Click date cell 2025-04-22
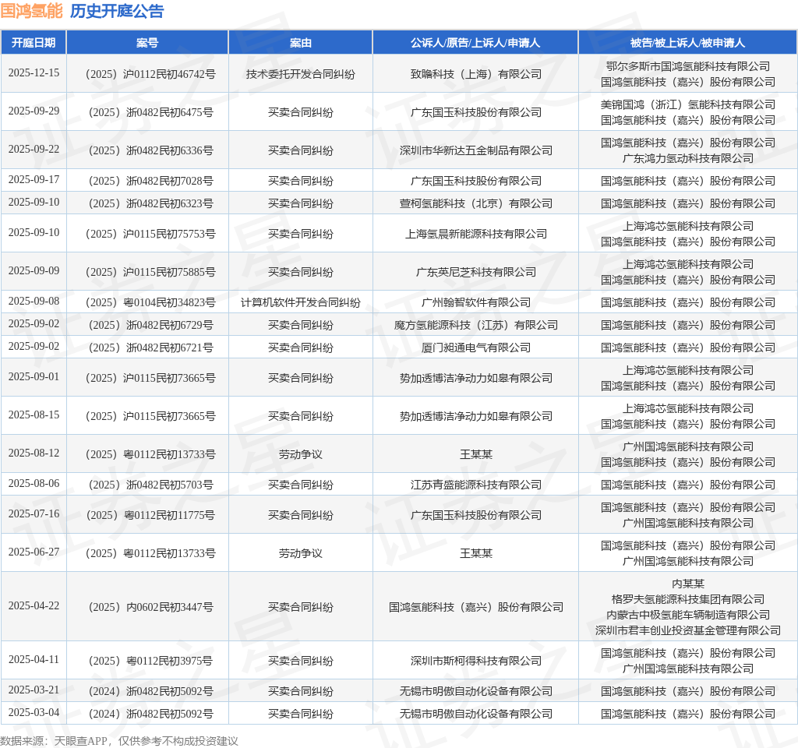Viewport: 798px width, 748px height. (34, 606)
